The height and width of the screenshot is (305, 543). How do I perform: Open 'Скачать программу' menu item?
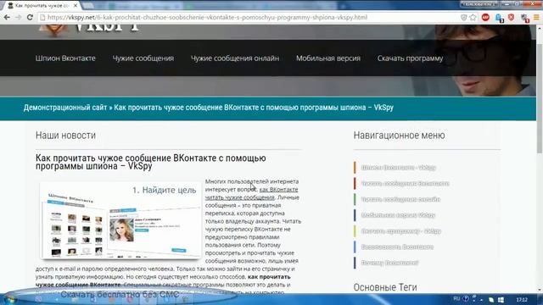[x=411, y=58]
